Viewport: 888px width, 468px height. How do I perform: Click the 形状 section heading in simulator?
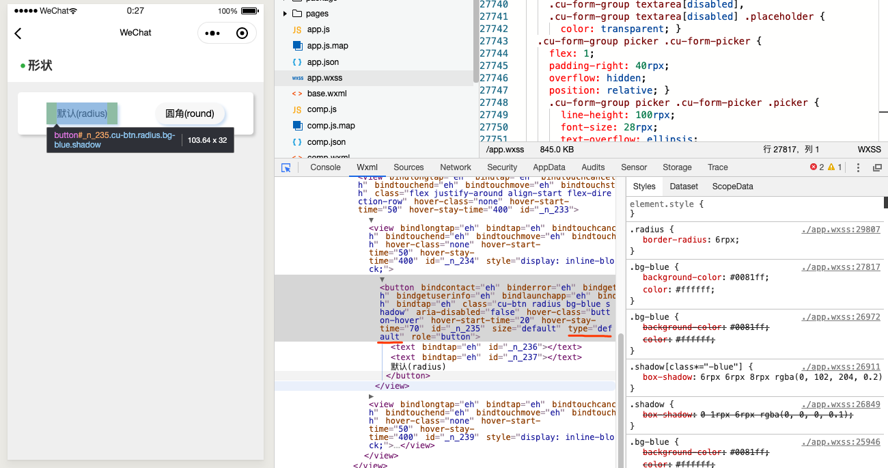40,66
